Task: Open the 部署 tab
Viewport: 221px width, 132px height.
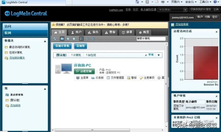Action: tap(127, 32)
